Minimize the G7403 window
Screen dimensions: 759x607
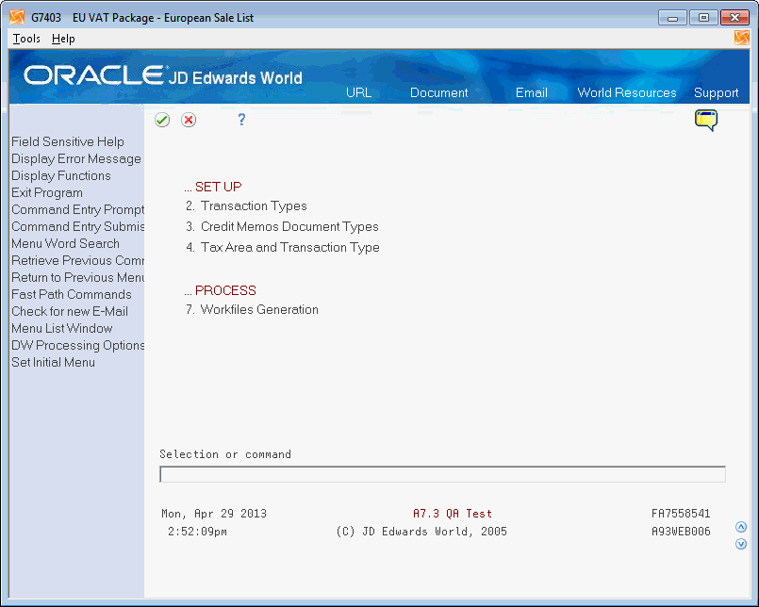pyautogui.click(x=672, y=18)
